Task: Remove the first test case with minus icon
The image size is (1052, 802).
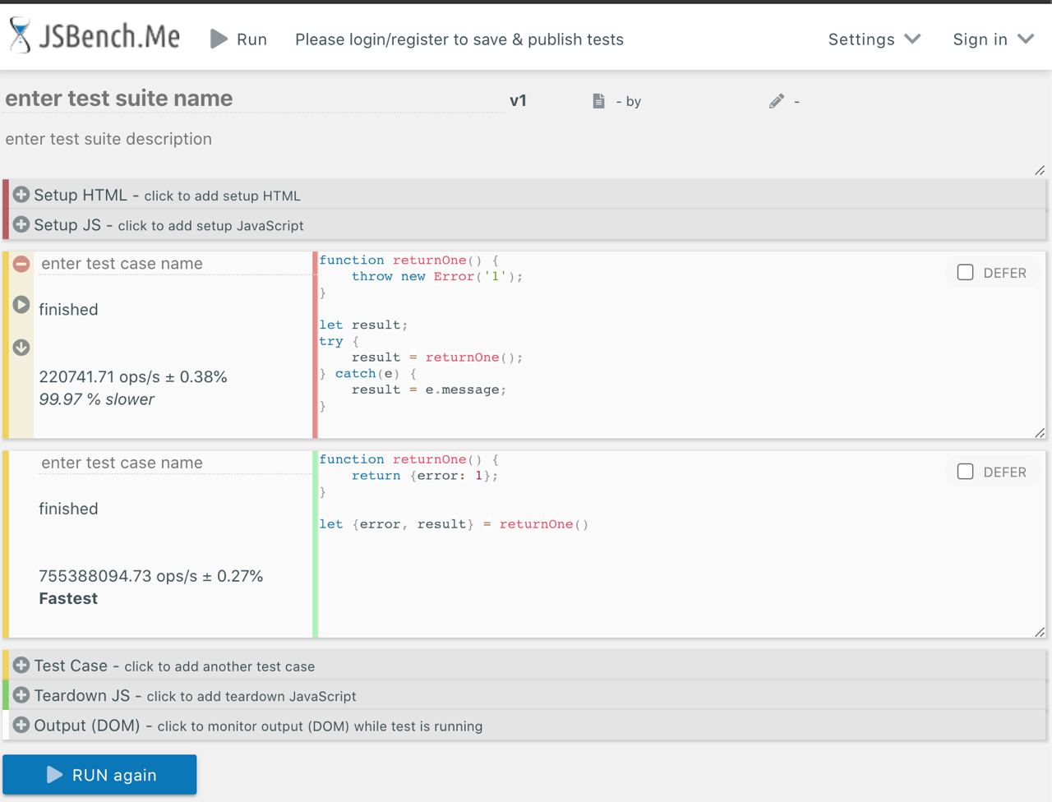Action: point(21,264)
